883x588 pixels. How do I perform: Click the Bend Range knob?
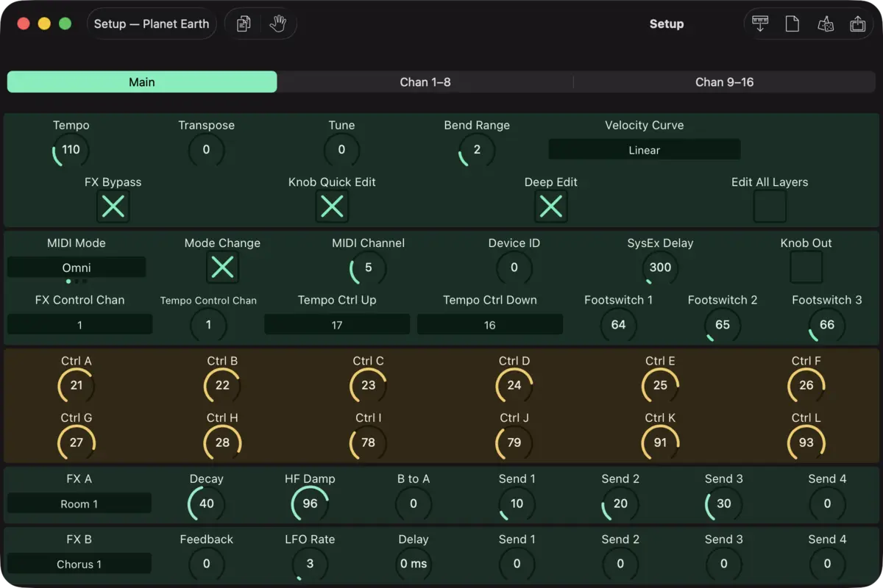pyautogui.click(x=477, y=150)
